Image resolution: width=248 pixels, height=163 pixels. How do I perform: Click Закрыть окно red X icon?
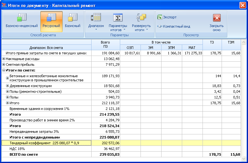tap(217, 18)
